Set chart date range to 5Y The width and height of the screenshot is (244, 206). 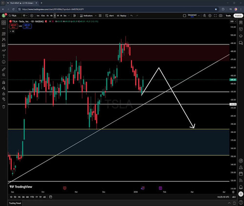coord(41,197)
